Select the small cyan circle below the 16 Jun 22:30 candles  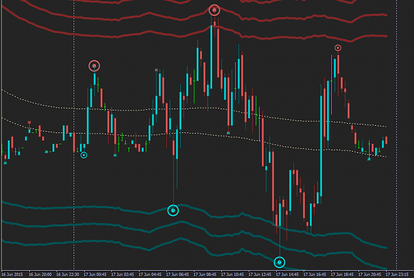coord(83,155)
